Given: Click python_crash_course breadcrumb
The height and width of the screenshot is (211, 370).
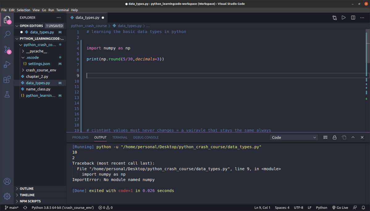Looking at the screenshot, I should pos(89,26).
